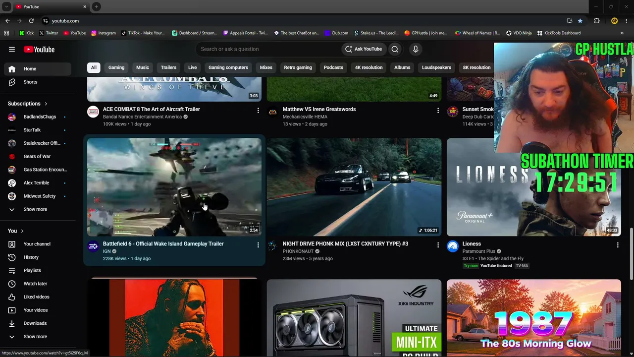This screenshot has width=634, height=357.
Task: Click the Bandai Namco channel avatar
Action: (93, 112)
